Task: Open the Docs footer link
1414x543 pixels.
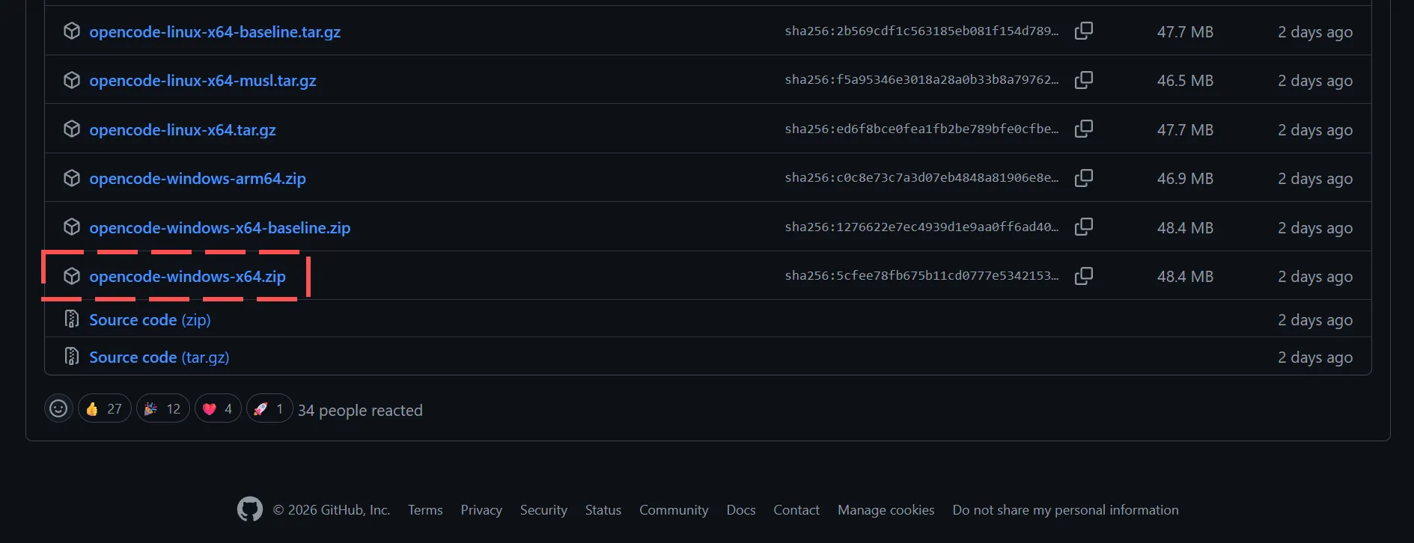Action: [741, 510]
